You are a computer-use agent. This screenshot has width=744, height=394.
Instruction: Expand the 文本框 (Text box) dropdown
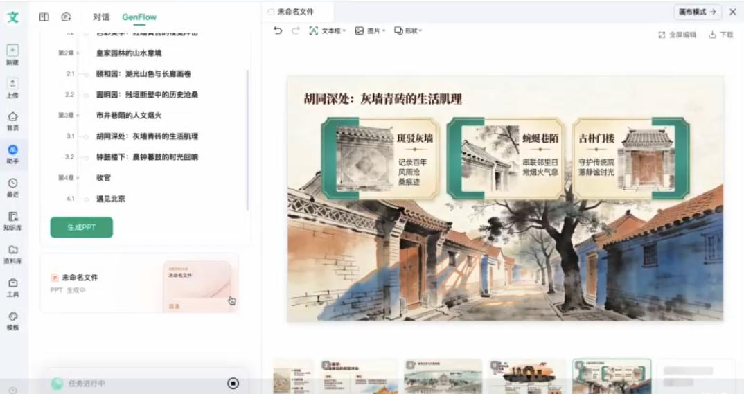pos(327,30)
